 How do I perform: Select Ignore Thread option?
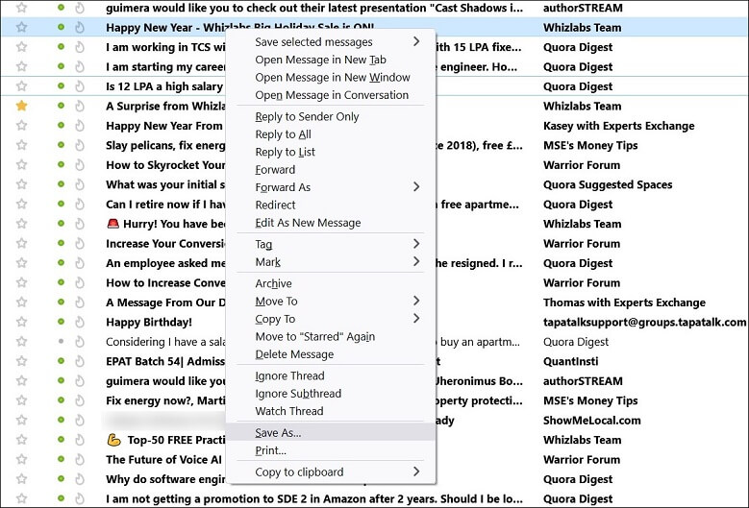click(x=331, y=375)
